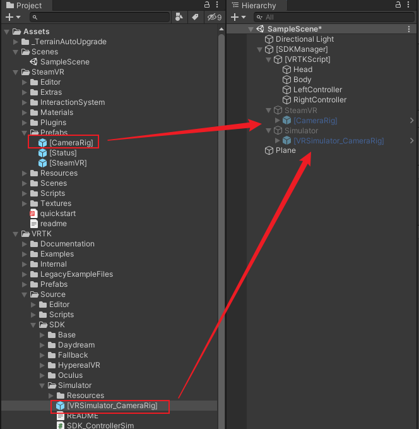
Task: Select the SampleScene Unity icon in Hierarchy
Action: [x=260, y=28]
